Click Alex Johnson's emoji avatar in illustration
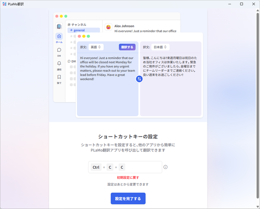 tap(108, 27)
